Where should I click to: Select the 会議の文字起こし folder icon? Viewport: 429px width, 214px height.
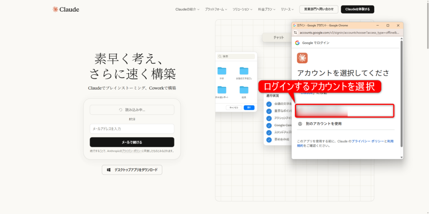(x=244, y=71)
